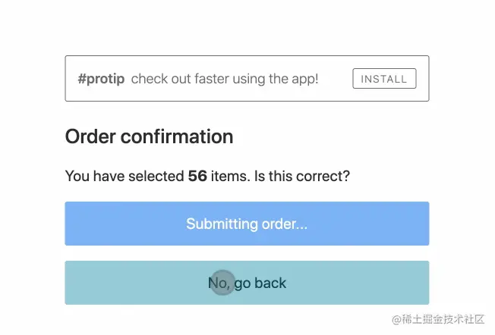
Task: Choose the No, go back button
Action: (247, 283)
